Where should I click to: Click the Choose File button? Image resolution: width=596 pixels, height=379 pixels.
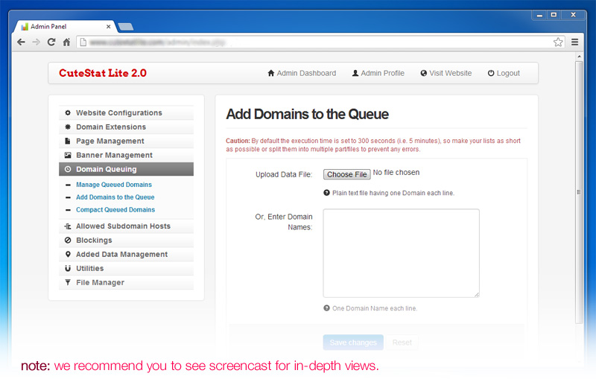346,174
